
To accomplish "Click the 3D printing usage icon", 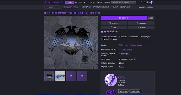I will click(x=120, y=49).
